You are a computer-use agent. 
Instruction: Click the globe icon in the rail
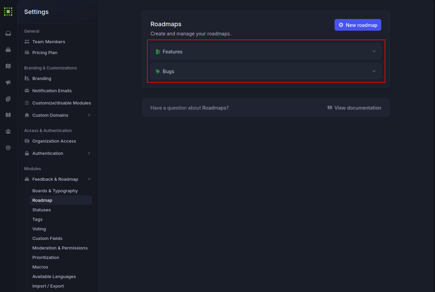(8, 148)
